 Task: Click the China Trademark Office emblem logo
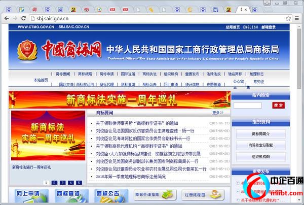tap(25, 52)
